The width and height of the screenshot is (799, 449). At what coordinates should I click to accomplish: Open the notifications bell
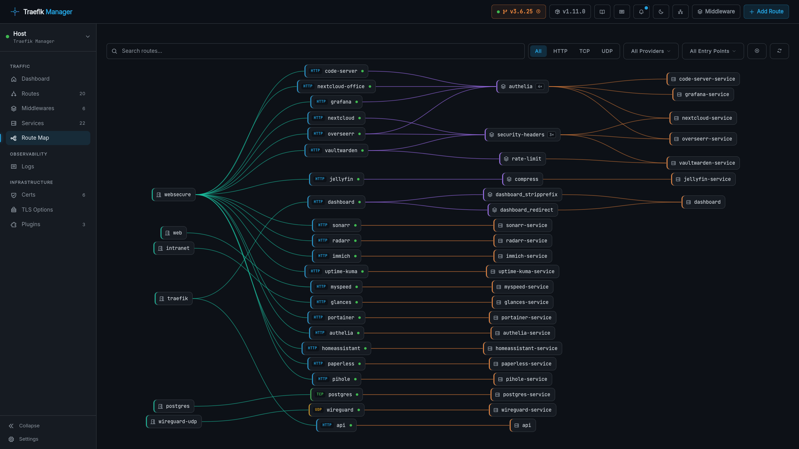coord(641,12)
